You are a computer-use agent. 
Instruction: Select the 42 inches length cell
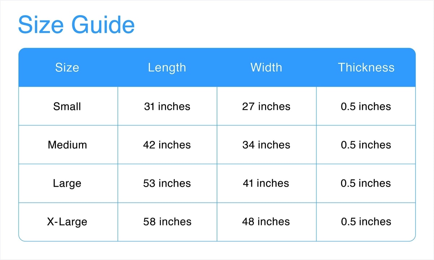(x=167, y=145)
